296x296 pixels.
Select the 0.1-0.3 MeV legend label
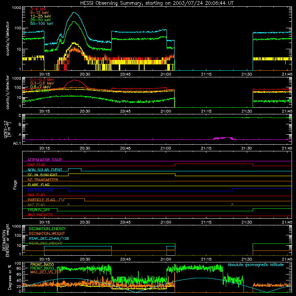(42, 80)
